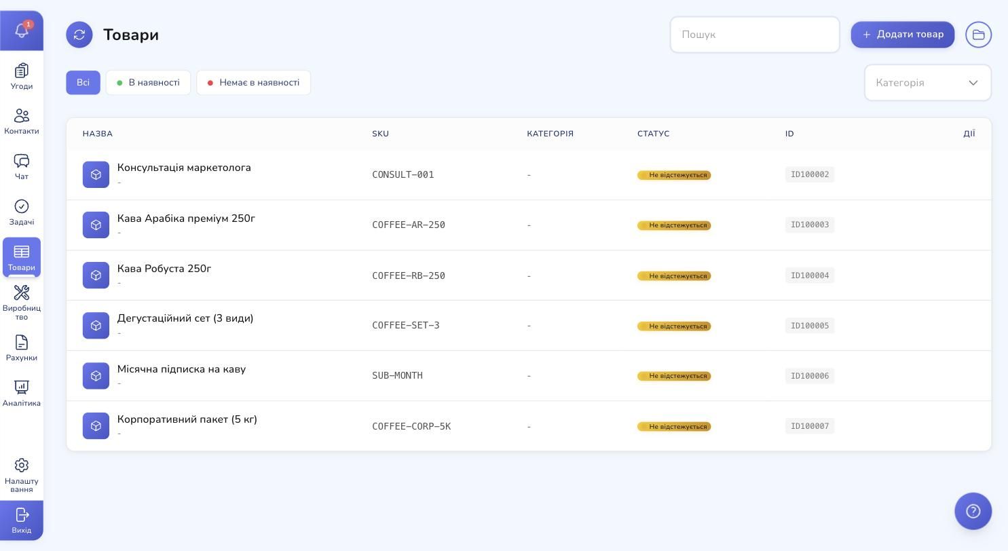Click SKU SUB-MONTH

397,376
